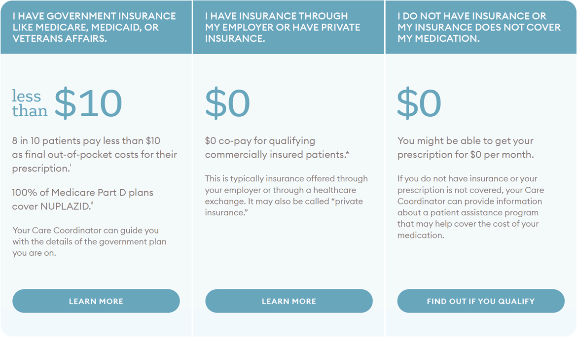Click Find Out If You Qualify button

pos(481,301)
